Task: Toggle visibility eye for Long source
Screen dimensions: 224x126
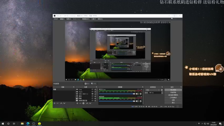Action: pyautogui.click(x=92, y=89)
